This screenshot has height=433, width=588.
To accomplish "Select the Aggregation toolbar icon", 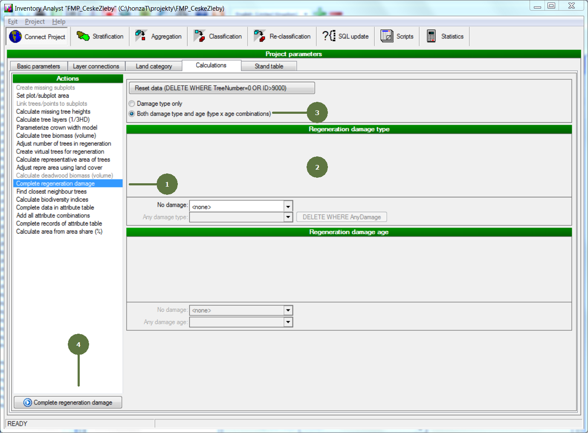I will click(x=141, y=36).
